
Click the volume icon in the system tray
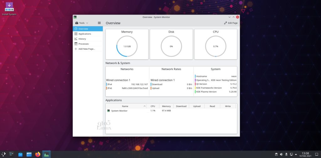pyautogui.click(x=281, y=154)
